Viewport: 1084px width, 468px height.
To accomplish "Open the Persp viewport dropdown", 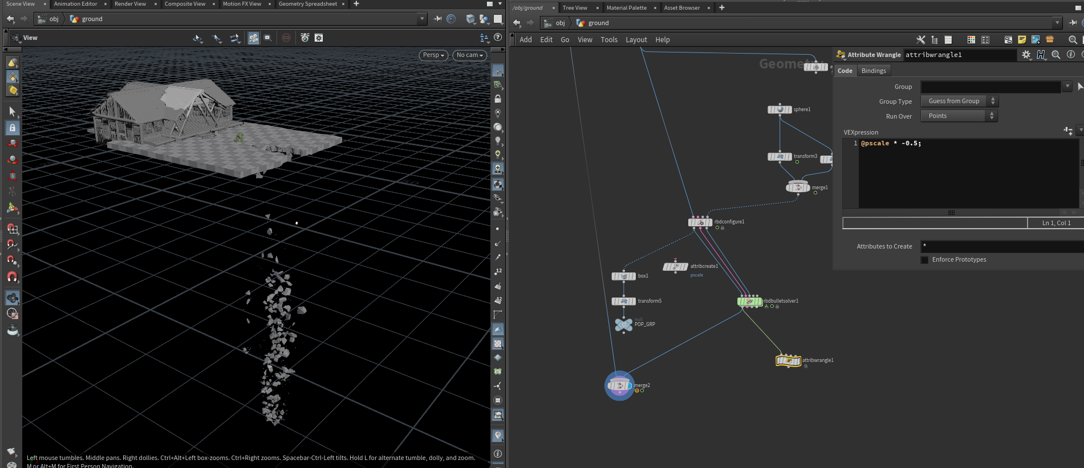I will click(x=433, y=55).
